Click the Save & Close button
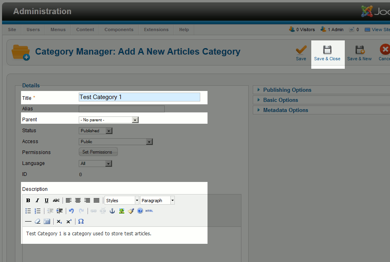390x262 pixels. pyautogui.click(x=327, y=53)
